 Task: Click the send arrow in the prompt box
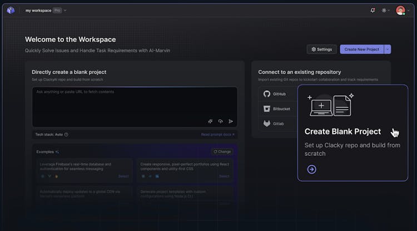[x=231, y=121]
